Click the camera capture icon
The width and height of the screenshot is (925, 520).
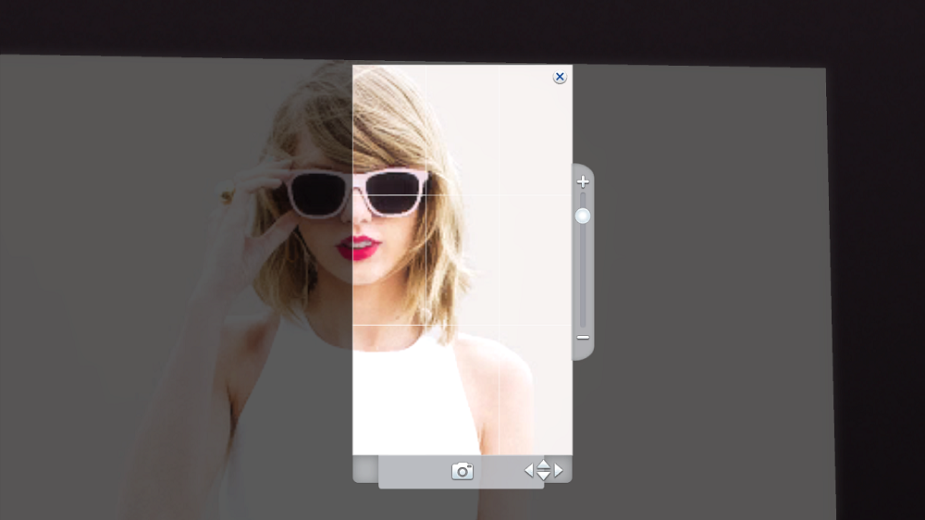coord(462,472)
